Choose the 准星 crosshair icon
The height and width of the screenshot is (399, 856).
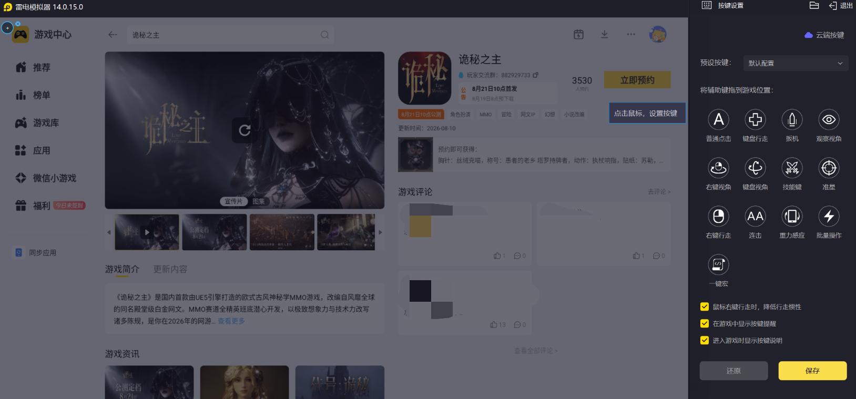click(x=829, y=168)
